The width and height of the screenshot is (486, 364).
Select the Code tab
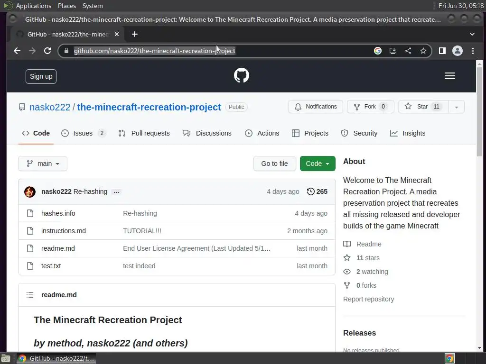point(36,133)
